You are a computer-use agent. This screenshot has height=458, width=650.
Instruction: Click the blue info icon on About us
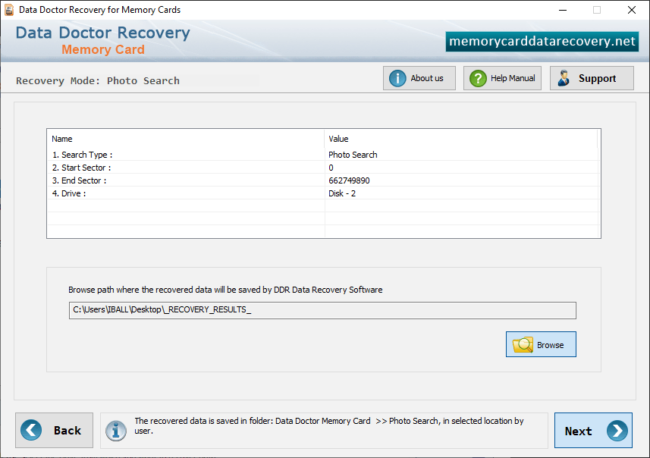tap(397, 78)
